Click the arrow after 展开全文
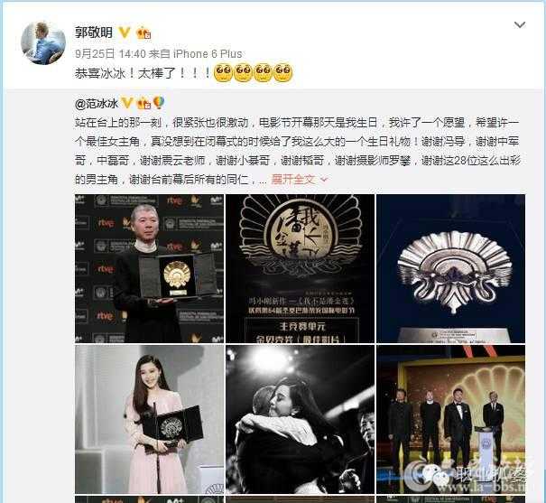The height and width of the screenshot is (503, 546). click(324, 180)
